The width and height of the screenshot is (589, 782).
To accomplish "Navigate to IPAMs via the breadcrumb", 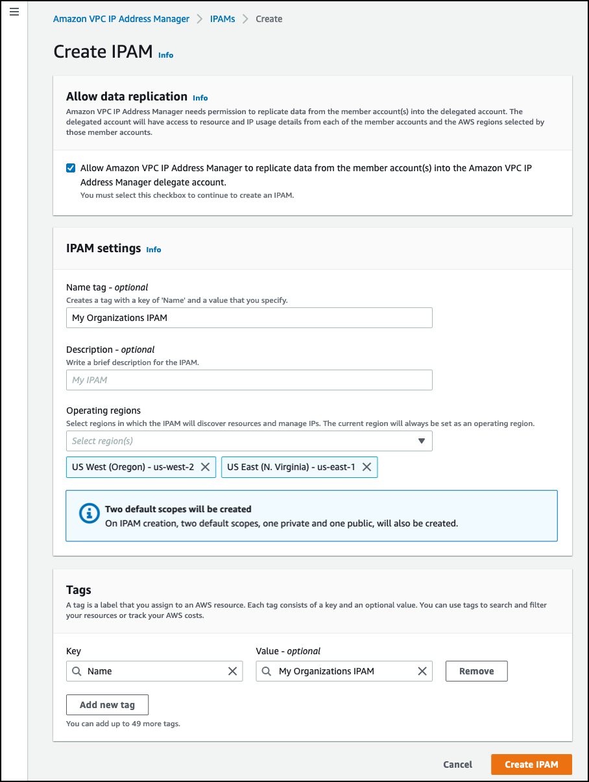I will coord(222,19).
